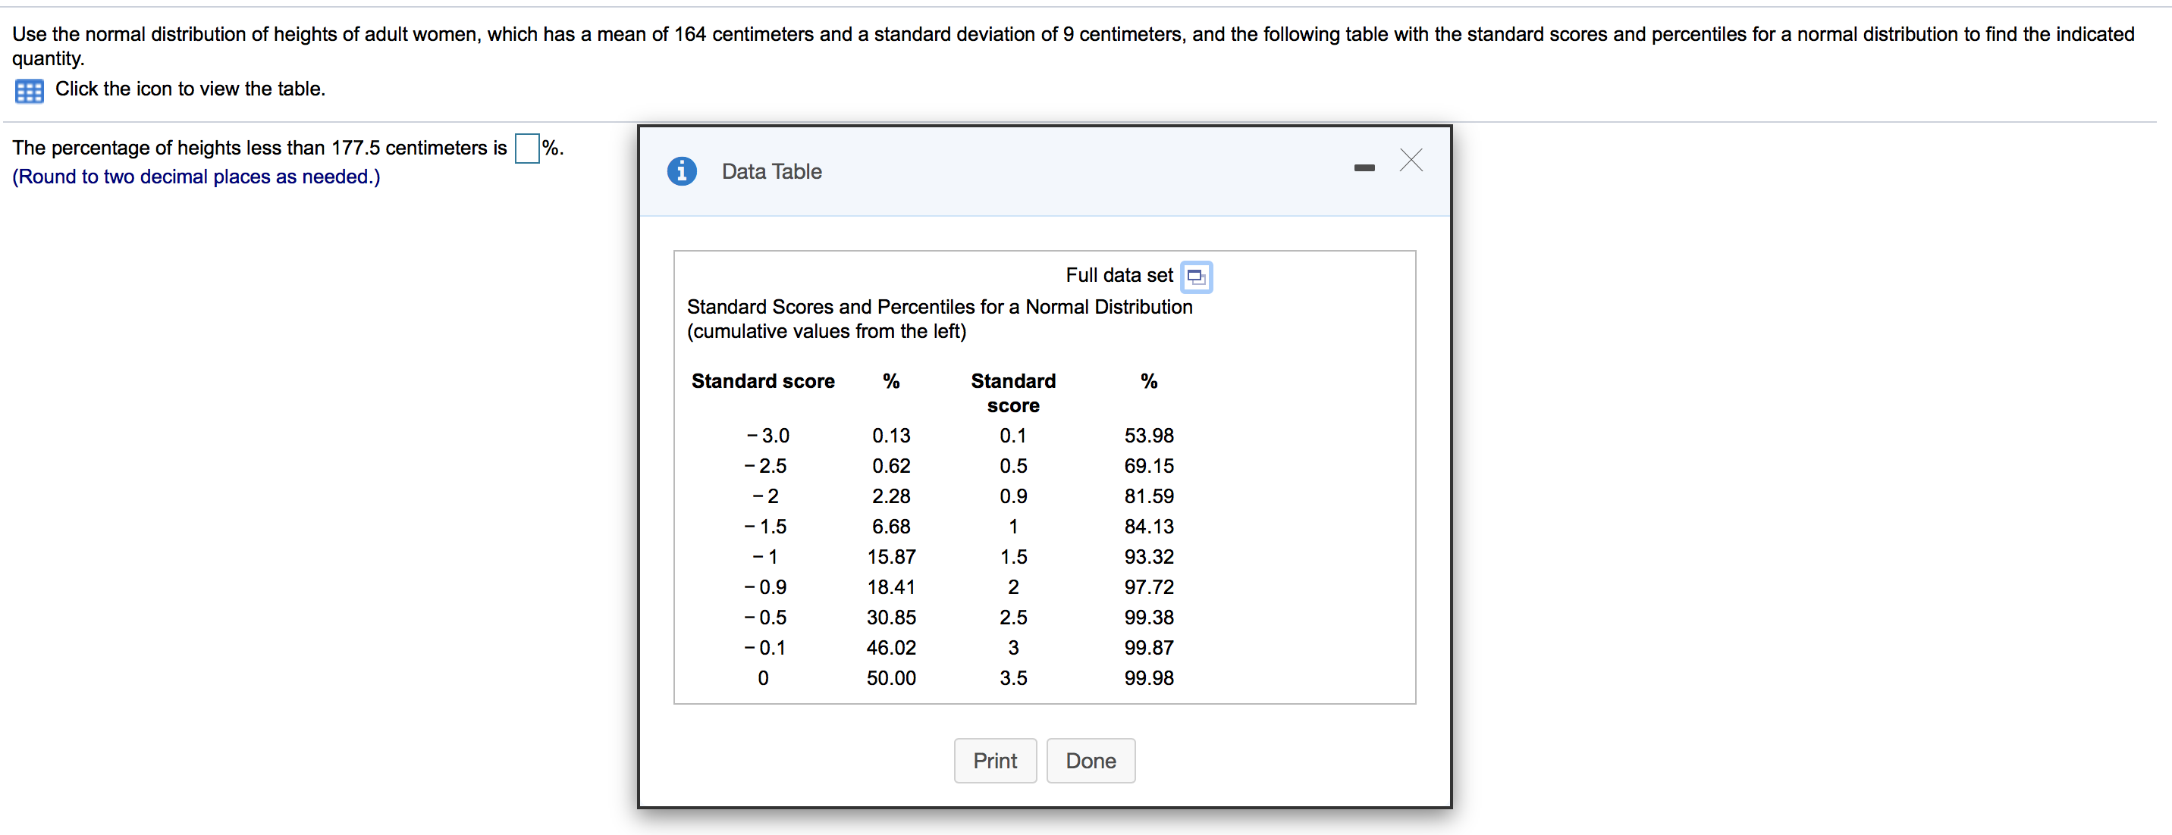Open the full data set popup icon
This screenshot has height=835, width=2172.
click(x=1196, y=277)
